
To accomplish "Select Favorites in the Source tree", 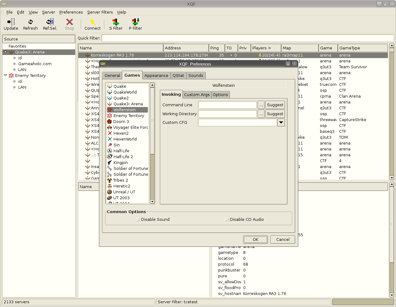I will (x=17, y=46).
